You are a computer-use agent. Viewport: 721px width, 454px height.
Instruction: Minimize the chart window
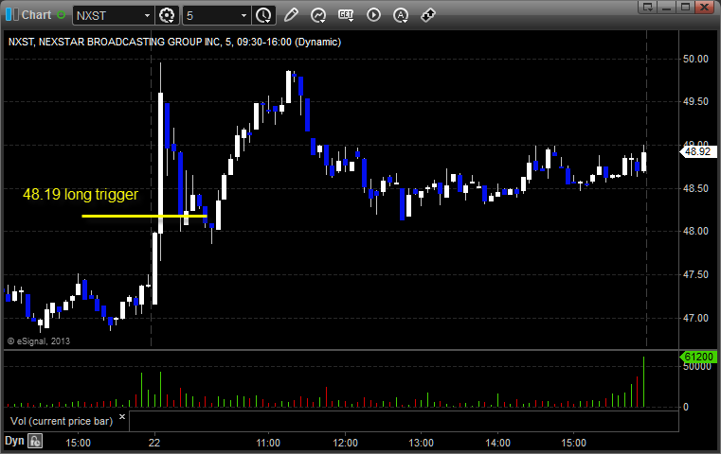point(667,7)
